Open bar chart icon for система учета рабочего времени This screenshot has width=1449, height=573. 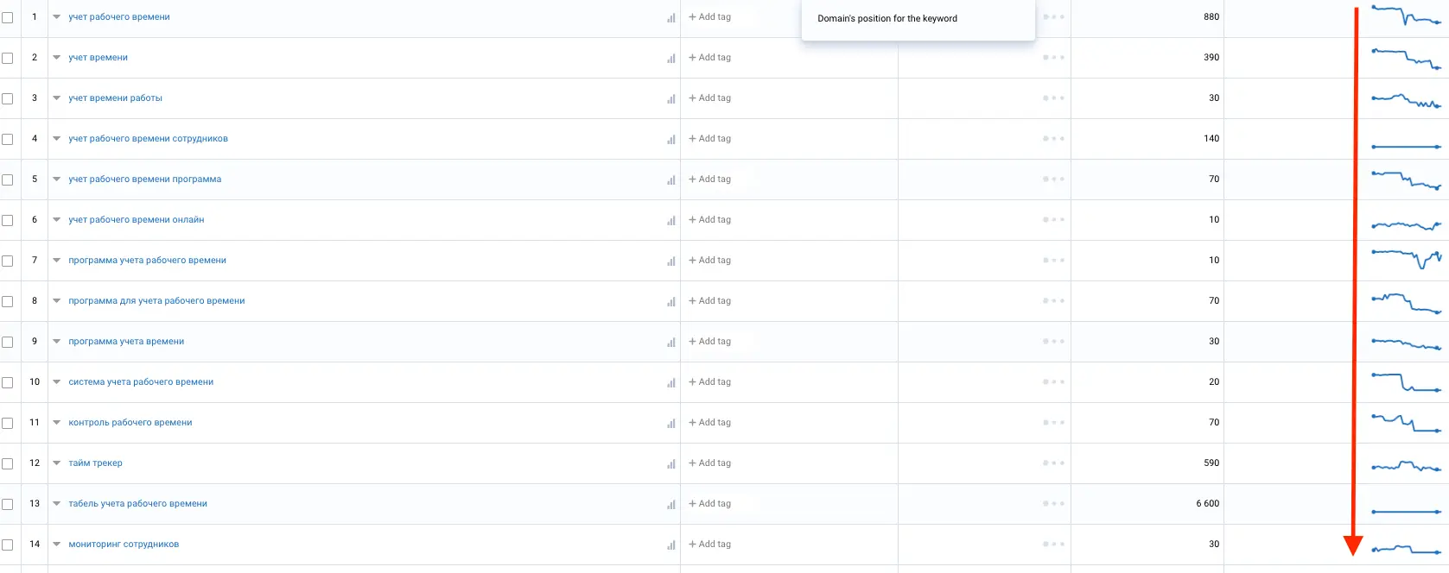pos(671,383)
